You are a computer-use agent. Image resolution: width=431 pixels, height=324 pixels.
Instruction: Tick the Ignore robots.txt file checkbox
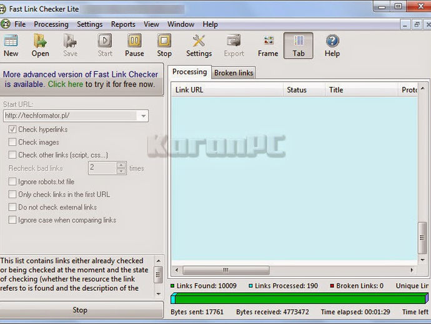tap(12, 181)
